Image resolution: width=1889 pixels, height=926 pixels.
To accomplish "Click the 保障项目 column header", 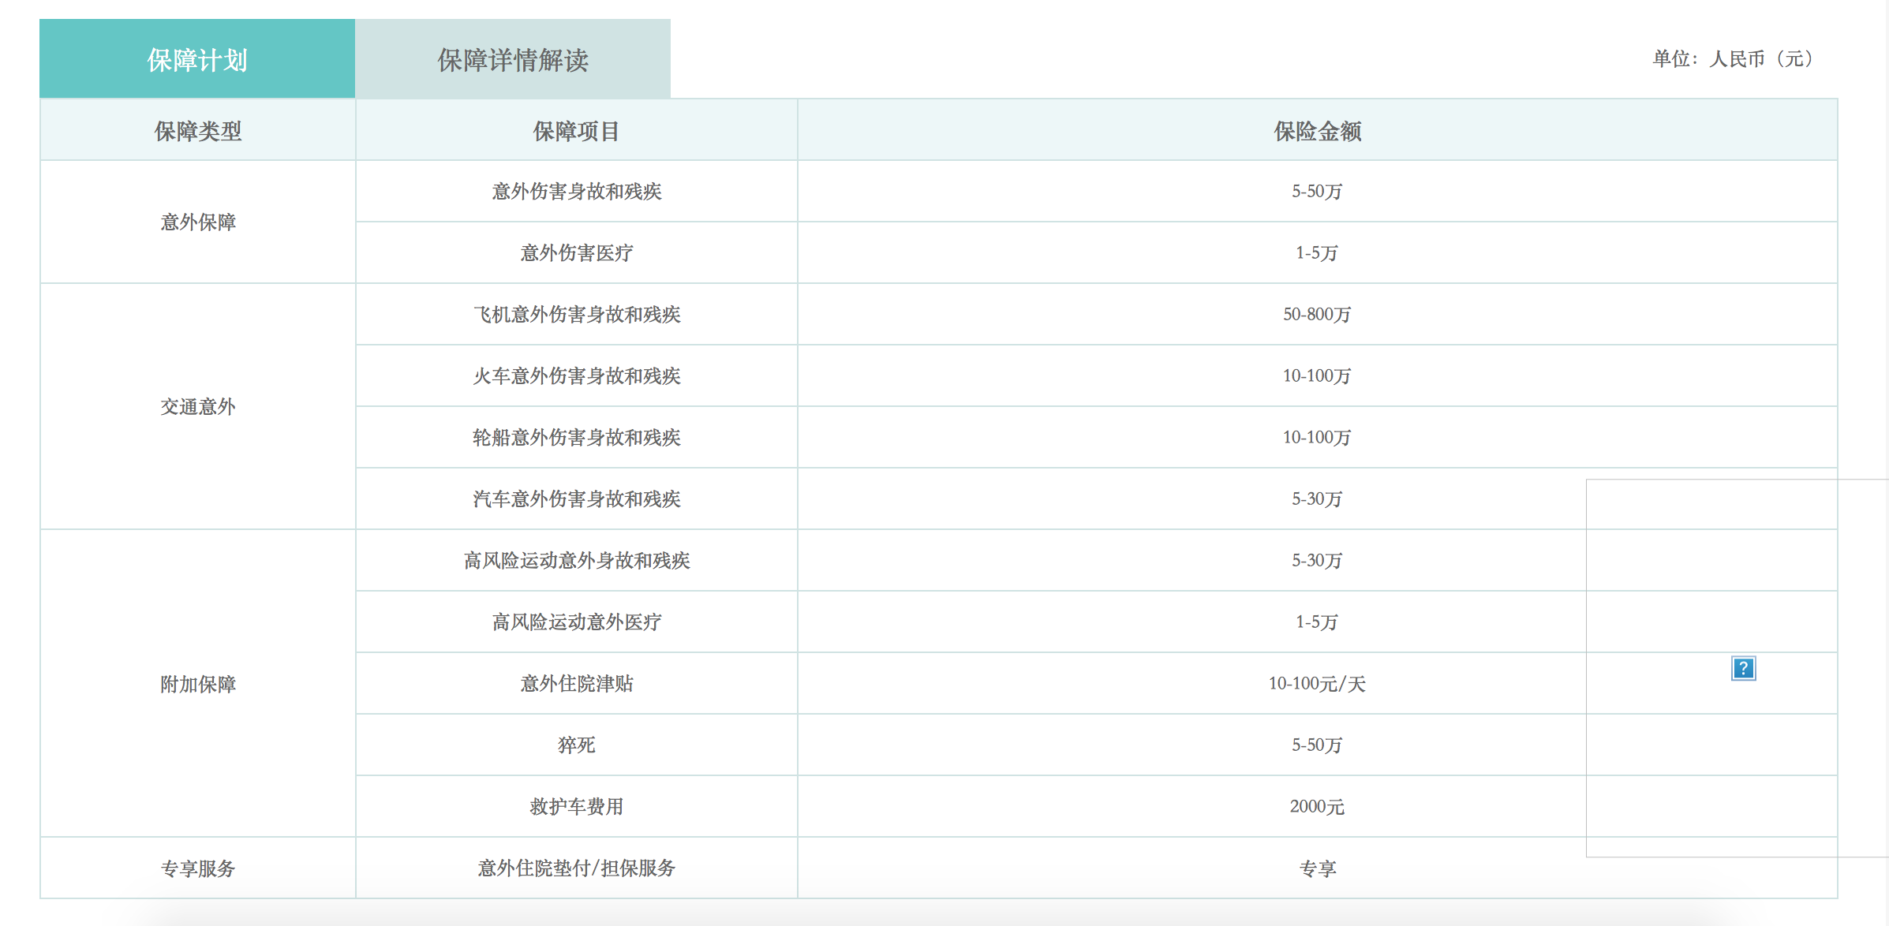I will [x=576, y=131].
